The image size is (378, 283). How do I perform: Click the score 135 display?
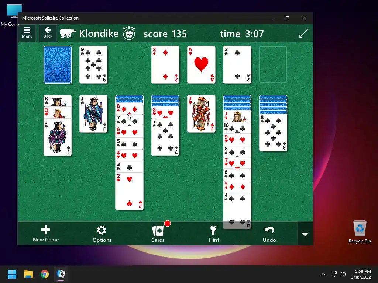(x=165, y=34)
